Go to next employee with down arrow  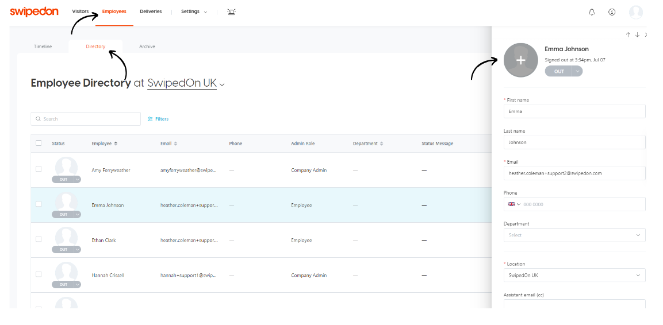click(x=637, y=35)
